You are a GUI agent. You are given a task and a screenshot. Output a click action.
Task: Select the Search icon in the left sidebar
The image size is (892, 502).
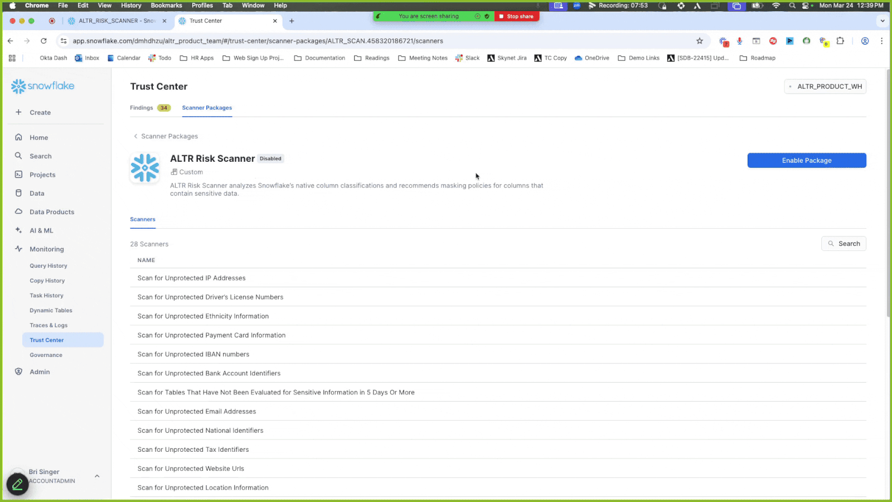(x=18, y=156)
